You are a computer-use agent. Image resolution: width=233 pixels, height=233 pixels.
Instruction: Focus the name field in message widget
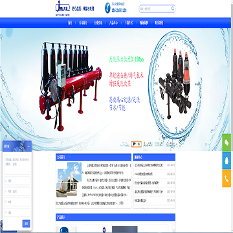(x=17, y=181)
